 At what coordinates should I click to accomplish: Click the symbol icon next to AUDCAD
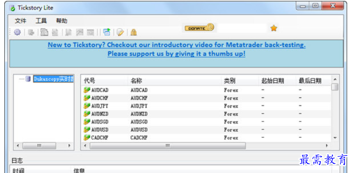87,90
